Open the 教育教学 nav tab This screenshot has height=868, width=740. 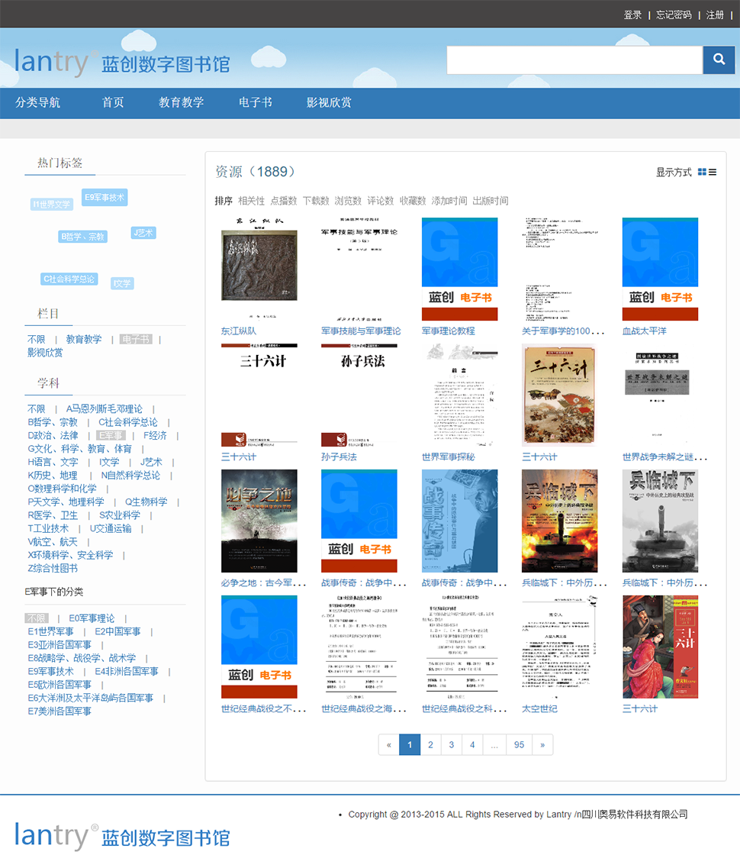tap(182, 102)
